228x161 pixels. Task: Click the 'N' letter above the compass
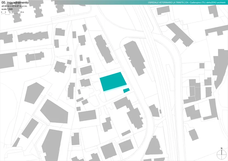click(x=221, y=148)
